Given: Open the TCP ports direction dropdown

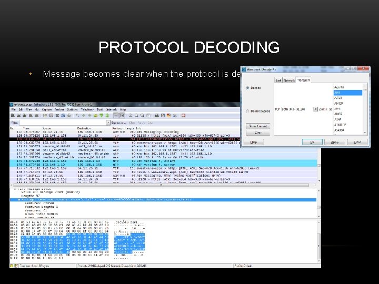Looking at the screenshot, I should [315, 109].
